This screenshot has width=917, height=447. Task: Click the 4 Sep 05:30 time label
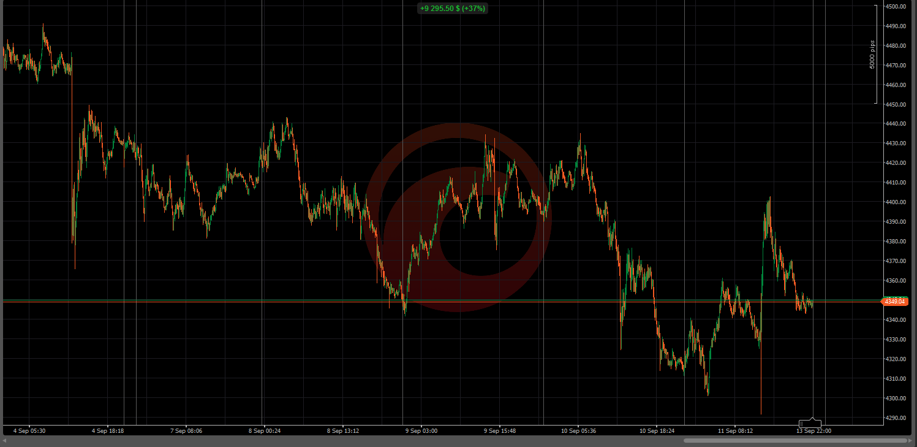pos(29,431)
